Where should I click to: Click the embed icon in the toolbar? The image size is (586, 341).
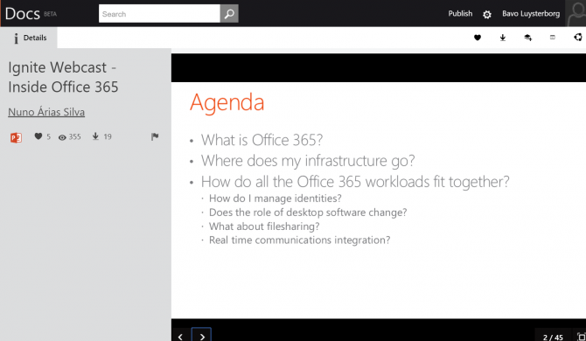553,37
